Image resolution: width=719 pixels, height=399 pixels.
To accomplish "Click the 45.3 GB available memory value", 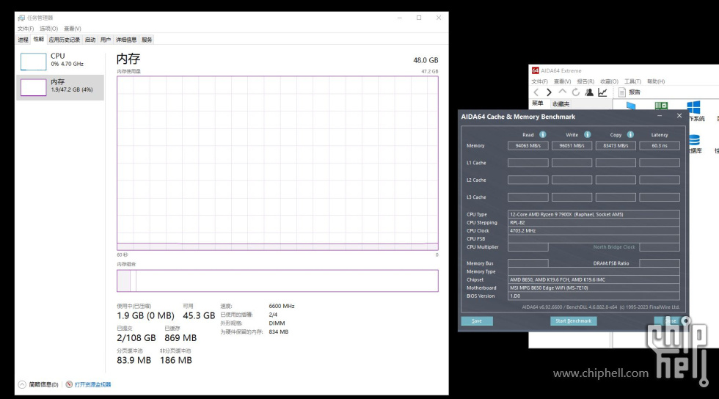I will point(199,315).
